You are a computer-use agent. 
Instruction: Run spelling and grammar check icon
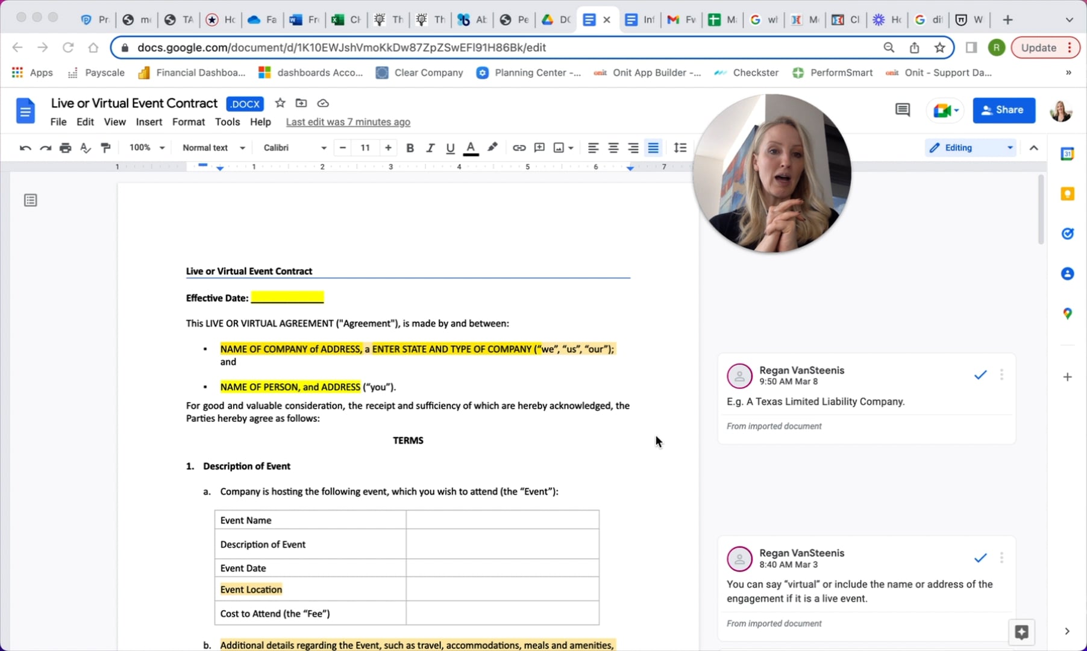click(x=86, y=148)
